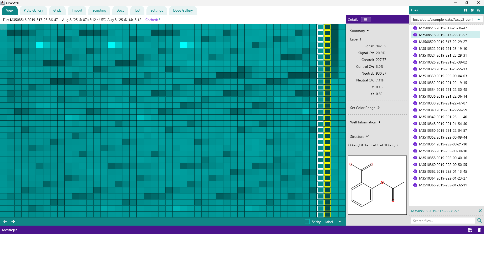Click the top white-outlined well in plate
Image resolution: width=484 pixels, height=261 pixels.
(x=320, y=27)
